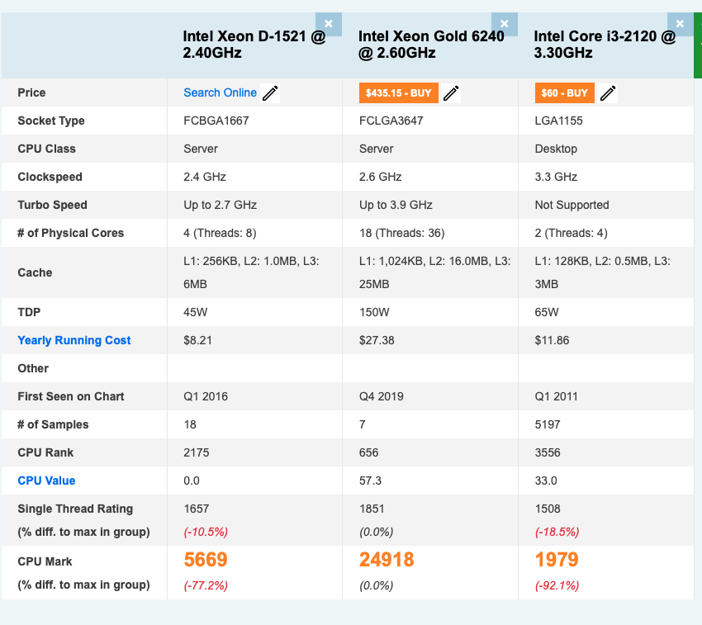
Task: Remove Intel Xeon Gold 6240 column
Action: click(x=504, y=24)
